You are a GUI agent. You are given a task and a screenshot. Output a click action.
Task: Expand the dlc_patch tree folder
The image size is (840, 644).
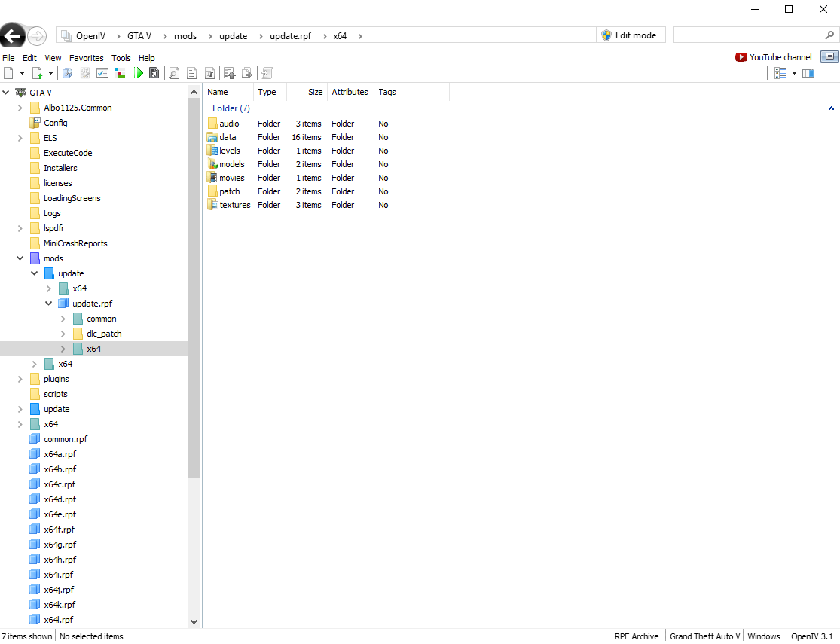pos(63,334)
